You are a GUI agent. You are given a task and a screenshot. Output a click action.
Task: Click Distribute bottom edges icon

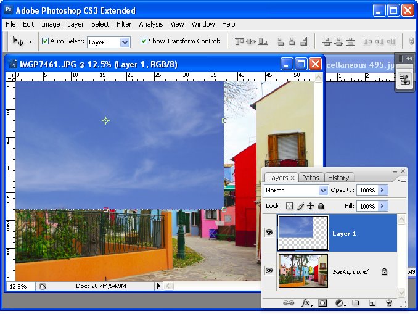350,41
